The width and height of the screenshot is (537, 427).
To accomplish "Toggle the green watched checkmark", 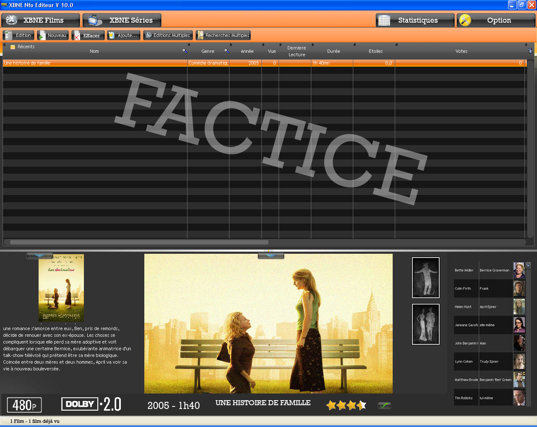I will pos(384,406).
